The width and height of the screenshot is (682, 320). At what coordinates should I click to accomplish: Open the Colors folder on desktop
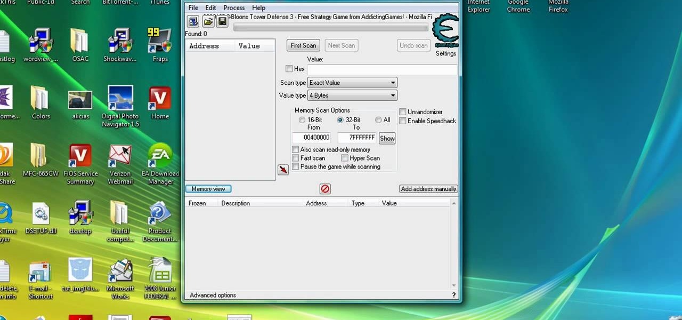pyautogui.click(x=40, y=103)
